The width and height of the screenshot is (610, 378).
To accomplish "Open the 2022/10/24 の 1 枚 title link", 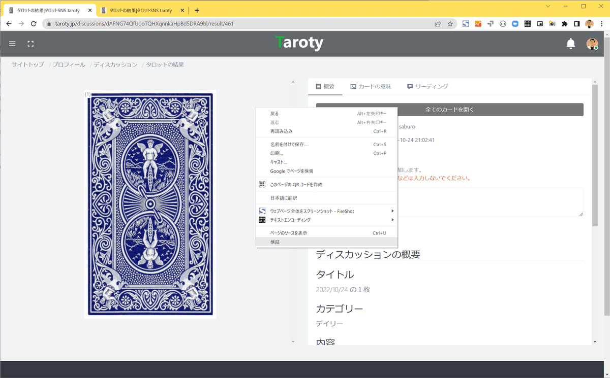I will pos(343,289).
